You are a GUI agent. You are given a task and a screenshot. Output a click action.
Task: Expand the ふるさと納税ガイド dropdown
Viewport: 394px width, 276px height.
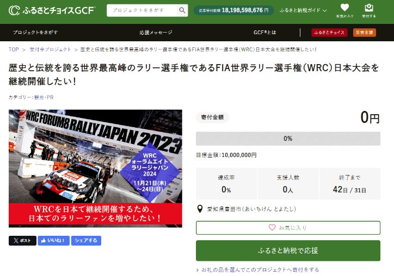(x=303, y=10)
